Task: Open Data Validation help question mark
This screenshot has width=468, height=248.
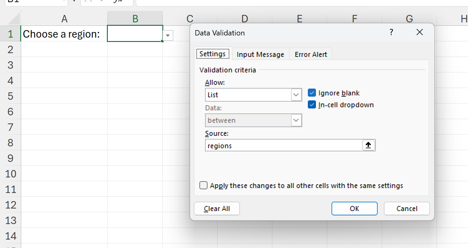Action: click(x=391, y=32)
